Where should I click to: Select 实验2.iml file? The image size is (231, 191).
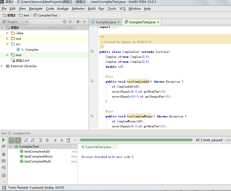pyautogui.click(x=22, y=61)
